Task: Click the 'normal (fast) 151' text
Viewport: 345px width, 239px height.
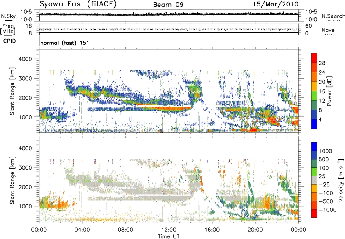Action: [x=65, y=43]
